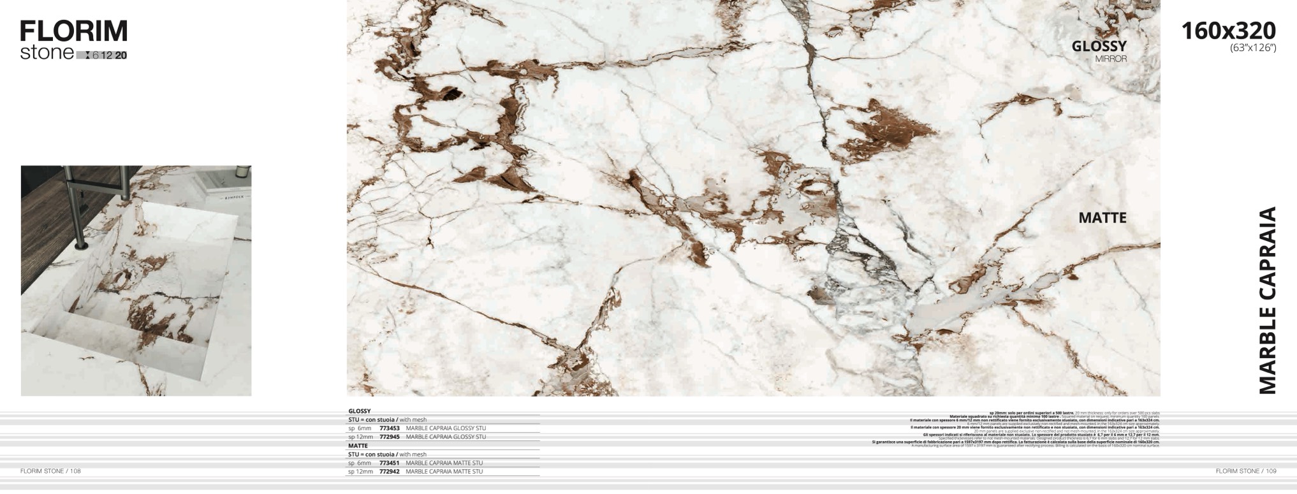Select the GLOSSY MIRROR finish label
The image size is (1297, 494).
1099,50
